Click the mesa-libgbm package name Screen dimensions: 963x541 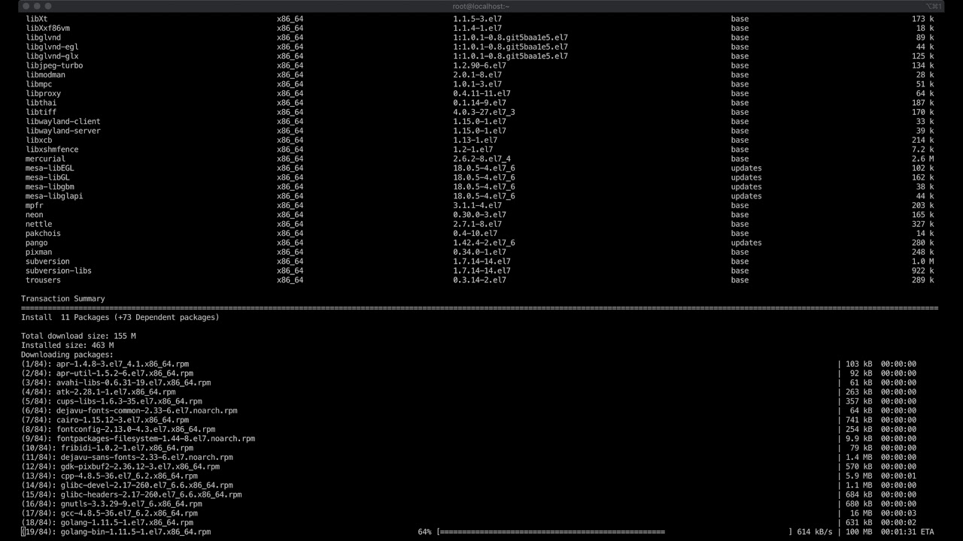[50, 187]
